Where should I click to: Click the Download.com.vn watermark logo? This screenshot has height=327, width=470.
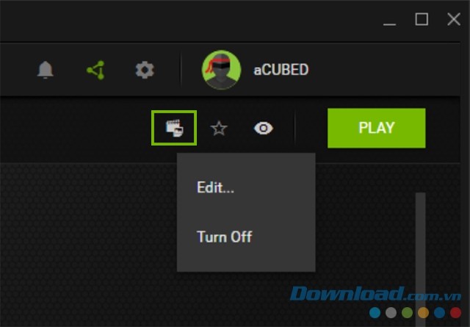[x=375, y=293]
